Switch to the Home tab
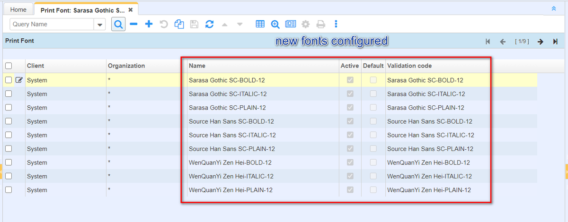Viewport: 568px width, 222px height. tap(18, 9)
